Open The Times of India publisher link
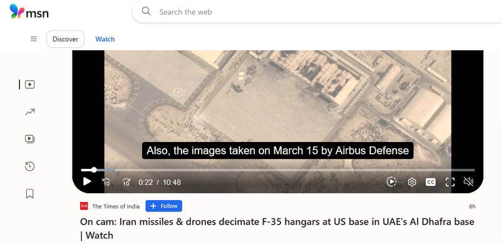The image size is (501, 244). (116, 206)
